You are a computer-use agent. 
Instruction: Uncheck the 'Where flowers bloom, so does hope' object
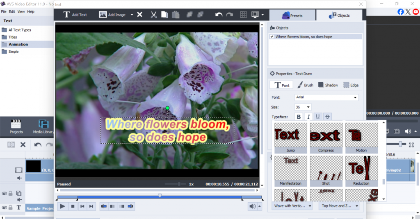pyautogui.click(x=272, y=37)
